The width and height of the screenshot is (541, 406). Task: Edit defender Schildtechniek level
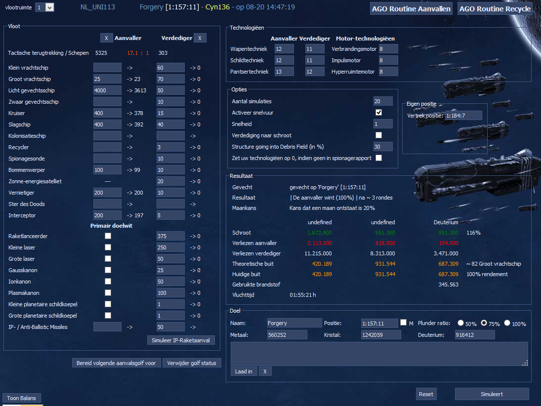[315, 60]
